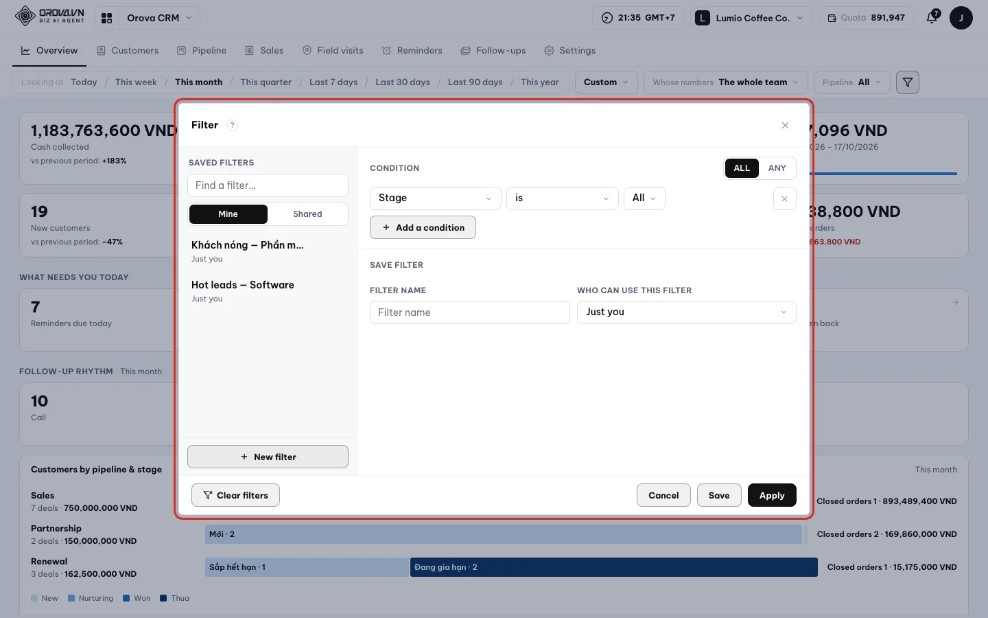Open the app grid switcher icon
Image resolution: width=988 pixels, height=618 pixels.
(106, 18)
